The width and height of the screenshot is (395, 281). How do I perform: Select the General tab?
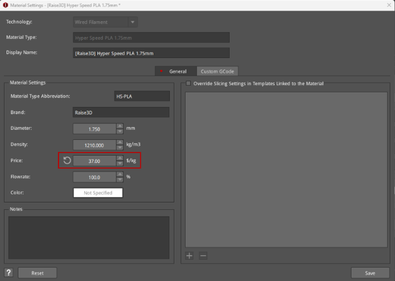click(174, 71)
